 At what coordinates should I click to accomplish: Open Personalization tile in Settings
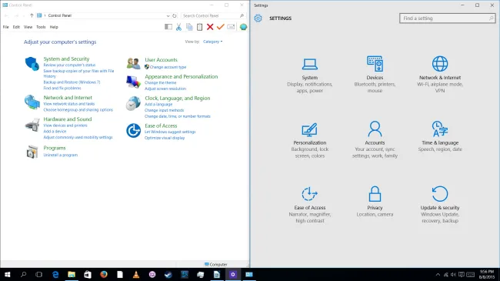pyautogui.click(x=310, y=140)
